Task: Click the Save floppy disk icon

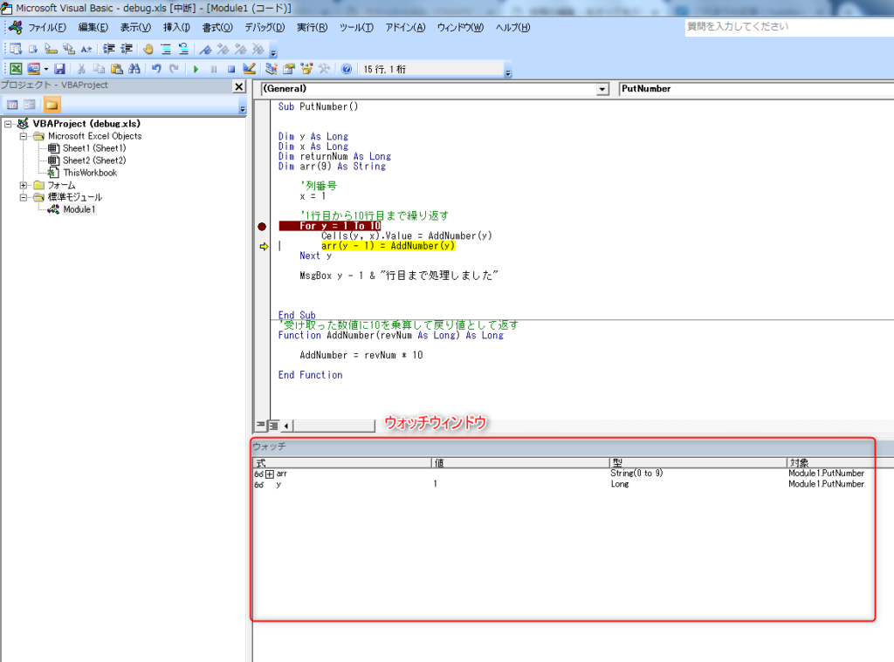Action: coord(59,69)
